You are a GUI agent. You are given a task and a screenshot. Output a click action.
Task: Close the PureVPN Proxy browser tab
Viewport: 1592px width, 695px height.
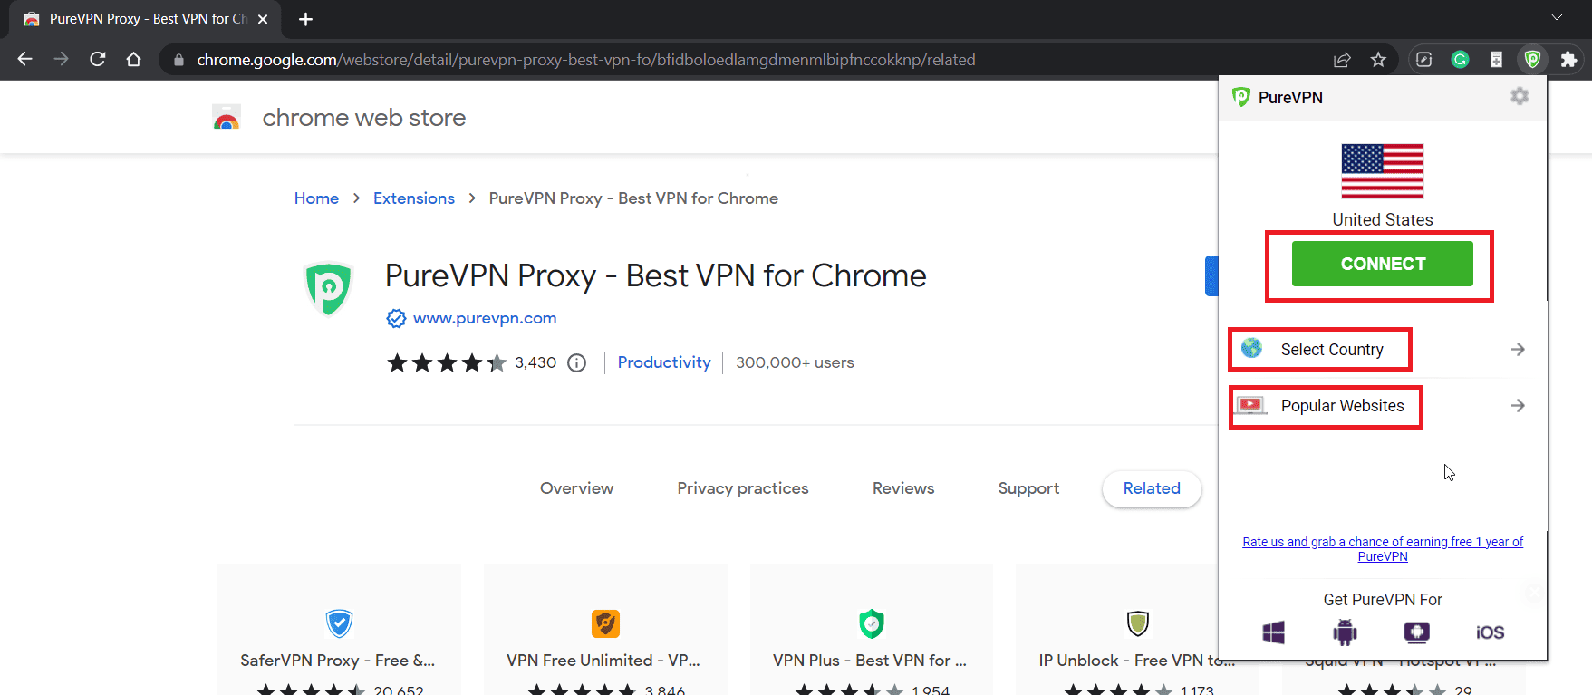263,19
